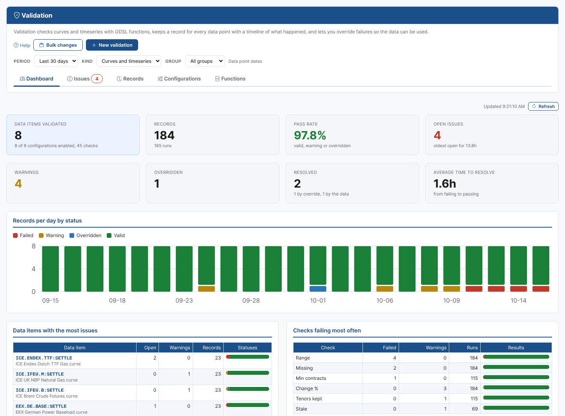Click the results bar for Range check
The height and width of the screenshot is (416, 565).
click(516, 357)
